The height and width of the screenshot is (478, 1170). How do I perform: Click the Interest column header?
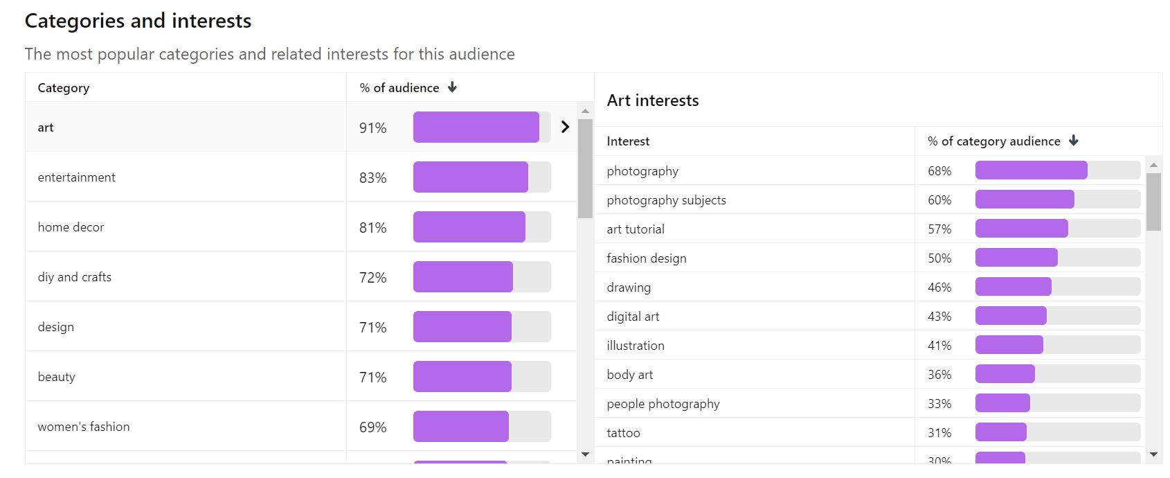point(627,141)
